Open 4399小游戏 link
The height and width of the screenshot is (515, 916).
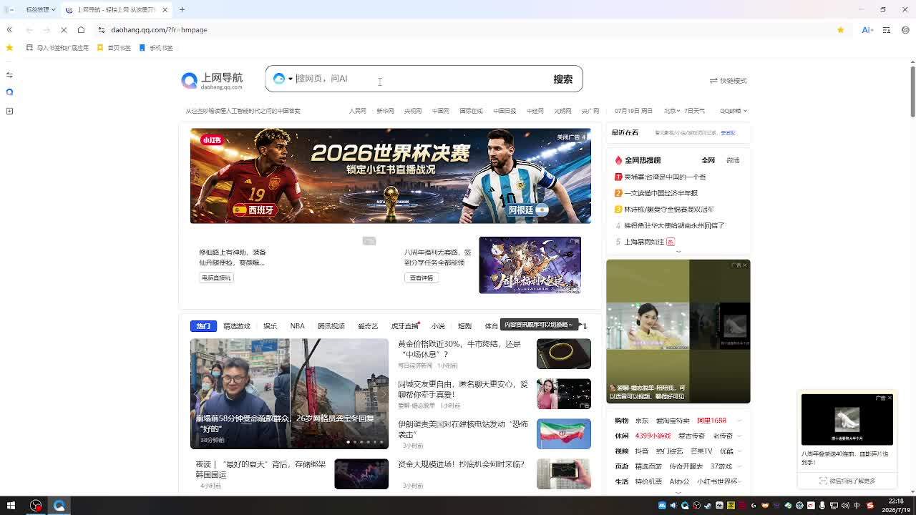pyautogui.click(x=653, y=436)
